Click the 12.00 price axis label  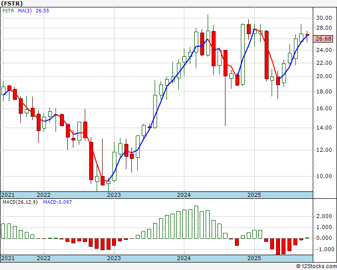coord(324,150)
